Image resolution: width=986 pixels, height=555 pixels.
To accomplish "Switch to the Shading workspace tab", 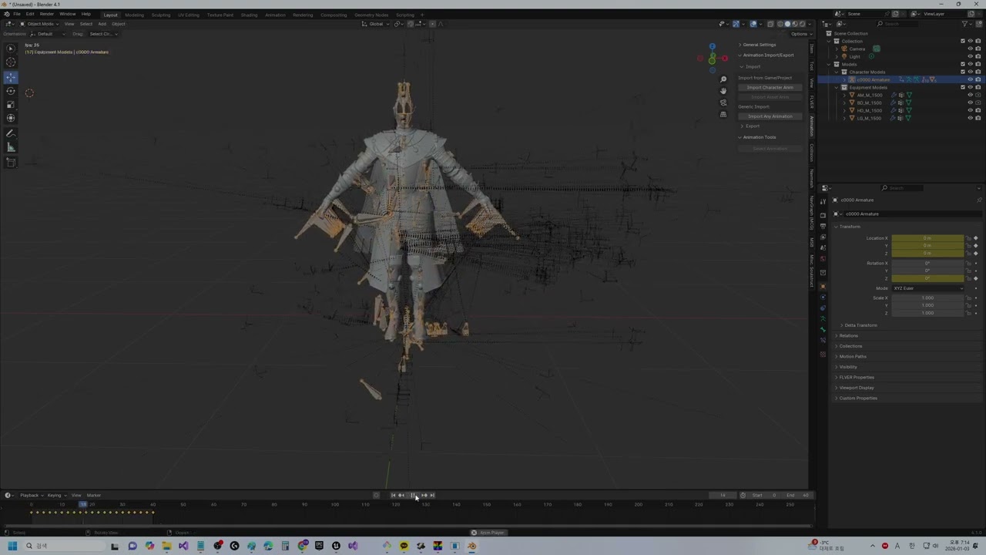I will point(249,15).
